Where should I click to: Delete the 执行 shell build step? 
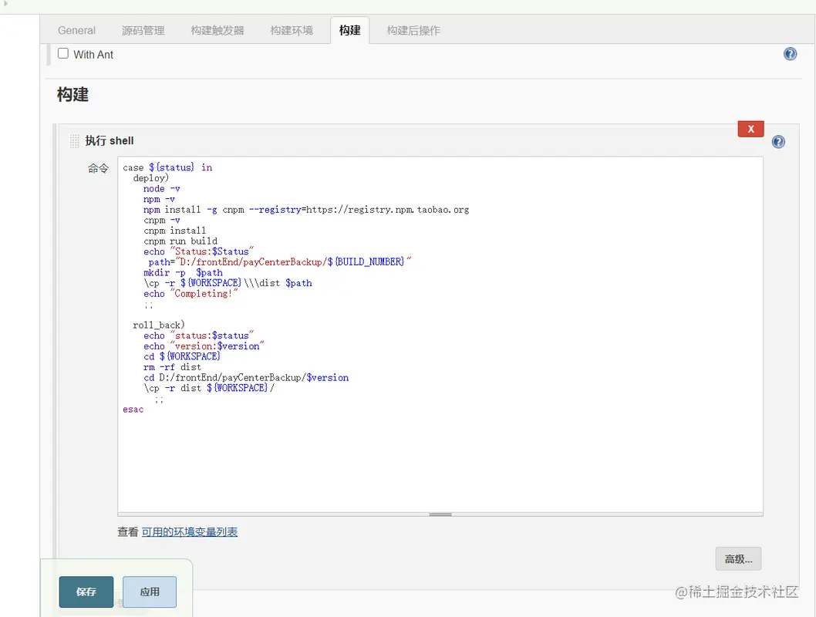750,129
